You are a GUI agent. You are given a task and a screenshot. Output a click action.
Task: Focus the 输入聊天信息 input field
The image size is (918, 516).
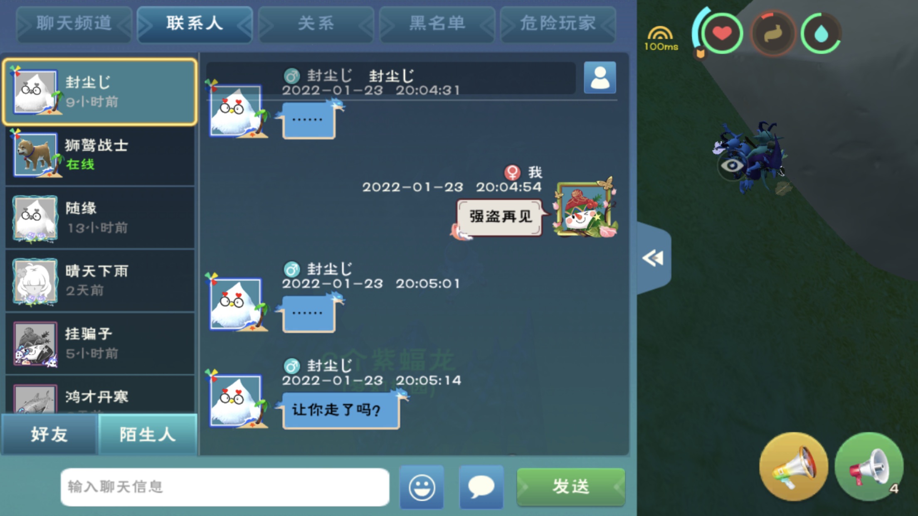coord(225,487)
